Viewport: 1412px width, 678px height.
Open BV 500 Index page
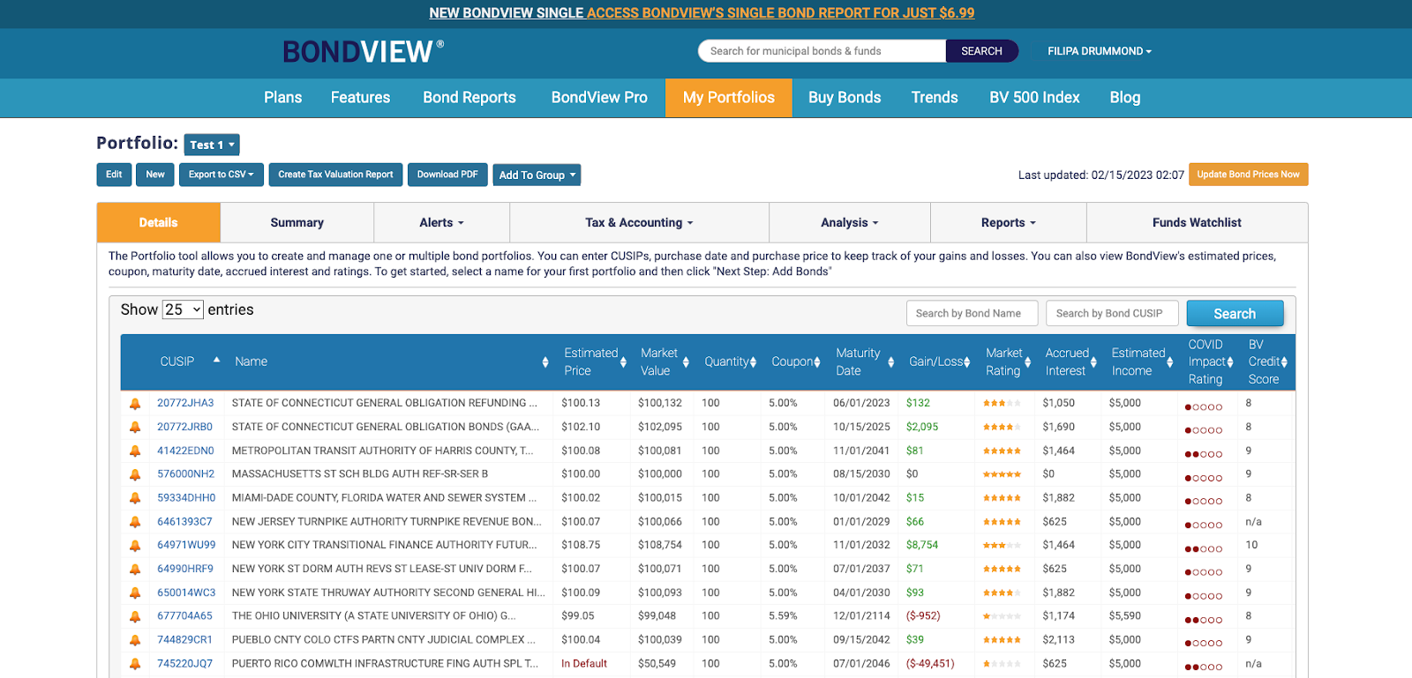point(1034,98)
